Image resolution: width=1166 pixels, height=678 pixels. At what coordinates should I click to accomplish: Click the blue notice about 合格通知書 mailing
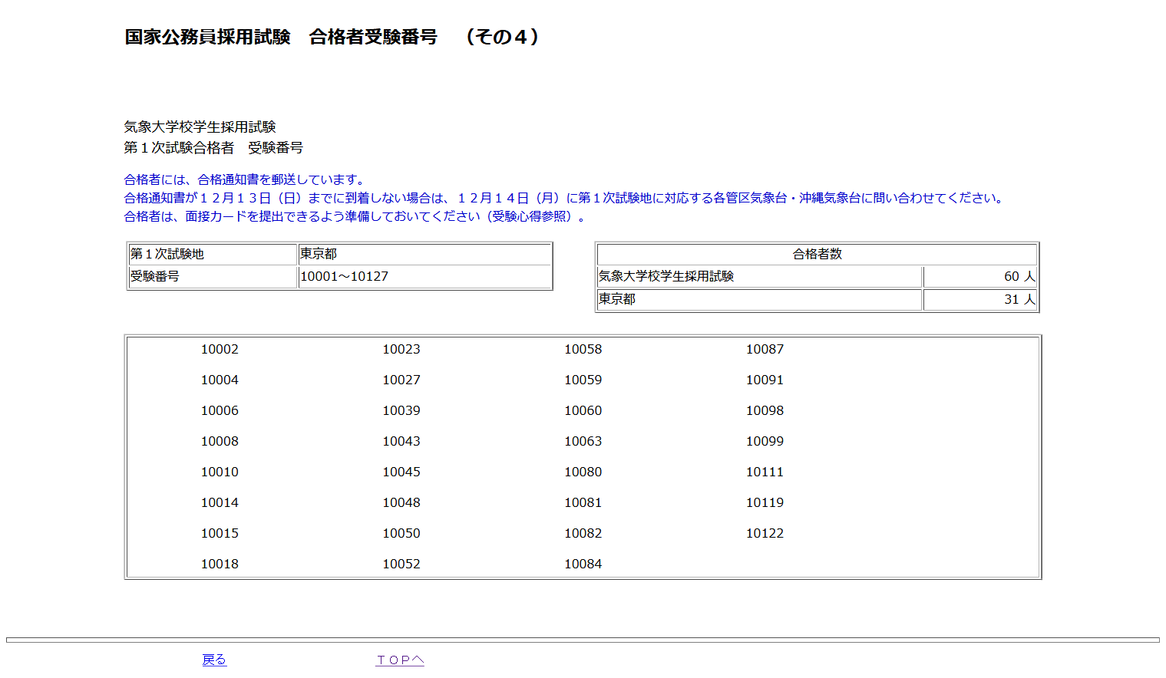(244, 179)
